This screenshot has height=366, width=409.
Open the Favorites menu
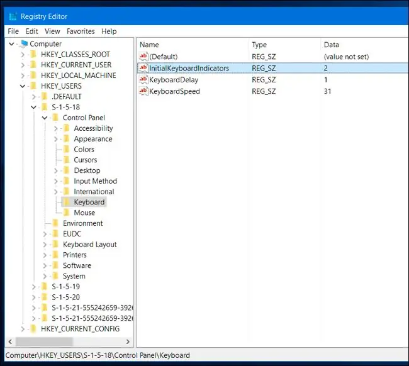tap(81, 31)
